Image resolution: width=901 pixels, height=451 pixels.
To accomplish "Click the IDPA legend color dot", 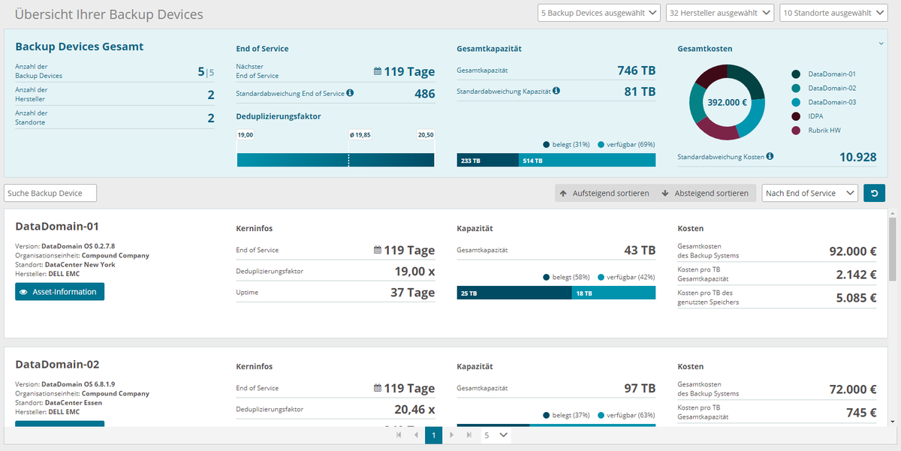I will (x=795, y=116).
